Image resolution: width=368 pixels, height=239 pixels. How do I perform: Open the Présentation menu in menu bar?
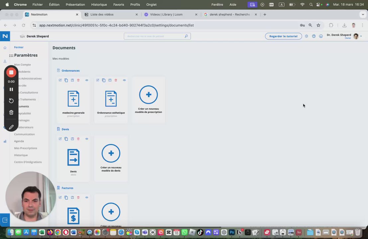point(75,4)
